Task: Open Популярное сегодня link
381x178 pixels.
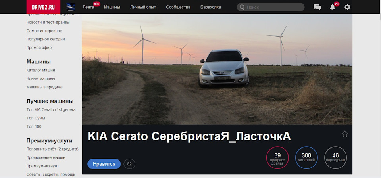Action: [46, 39]
